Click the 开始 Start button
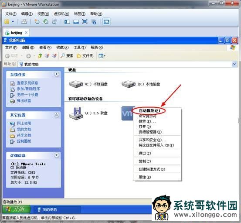Image resolution: width=241 pixels, height=223 pixels. click(x=16, y=209)
